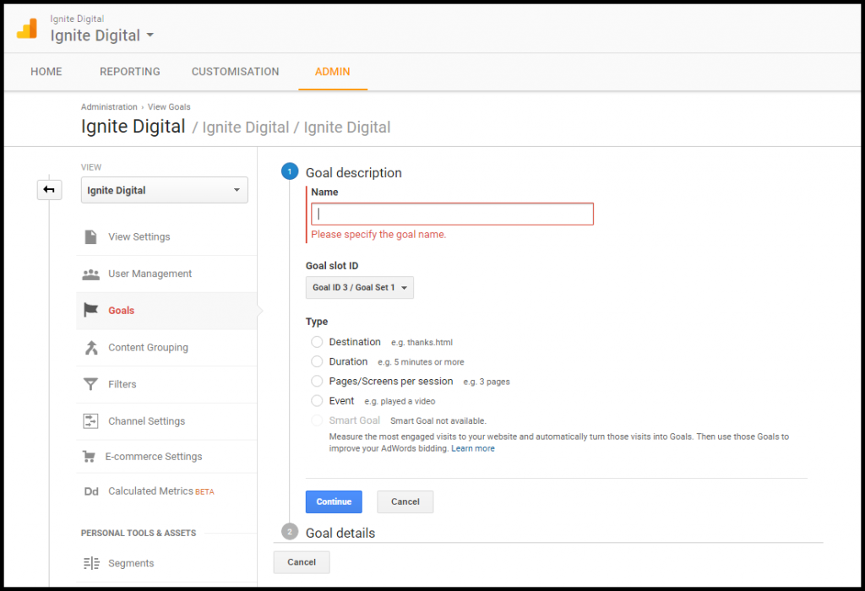Click the E-commerce Settings cart icon

tap(89, 457)
